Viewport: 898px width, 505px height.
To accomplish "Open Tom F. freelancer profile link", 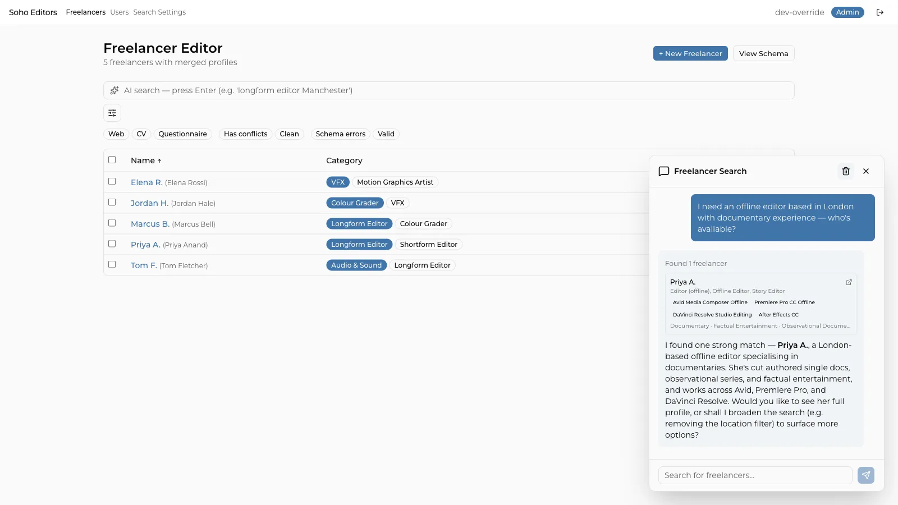I will point(144,265).
